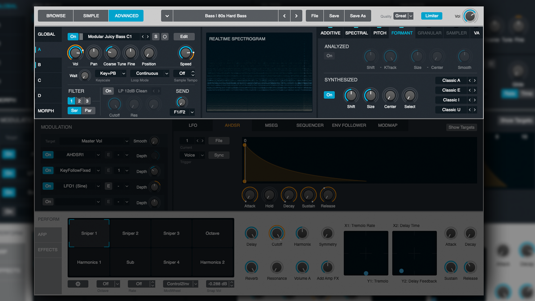Click the Show Targets button
The height and width of the screenshot is (301, 535).
(461, 127)
